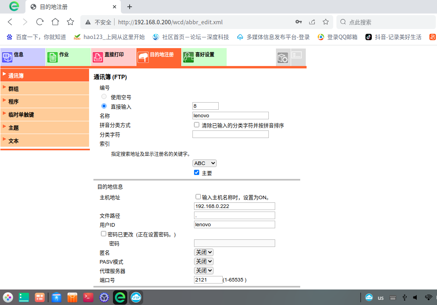Open the 社区首页-论坛-深度科技 bookmark
This screenshot has height=305, width=437.
click(x=191, y=37)
